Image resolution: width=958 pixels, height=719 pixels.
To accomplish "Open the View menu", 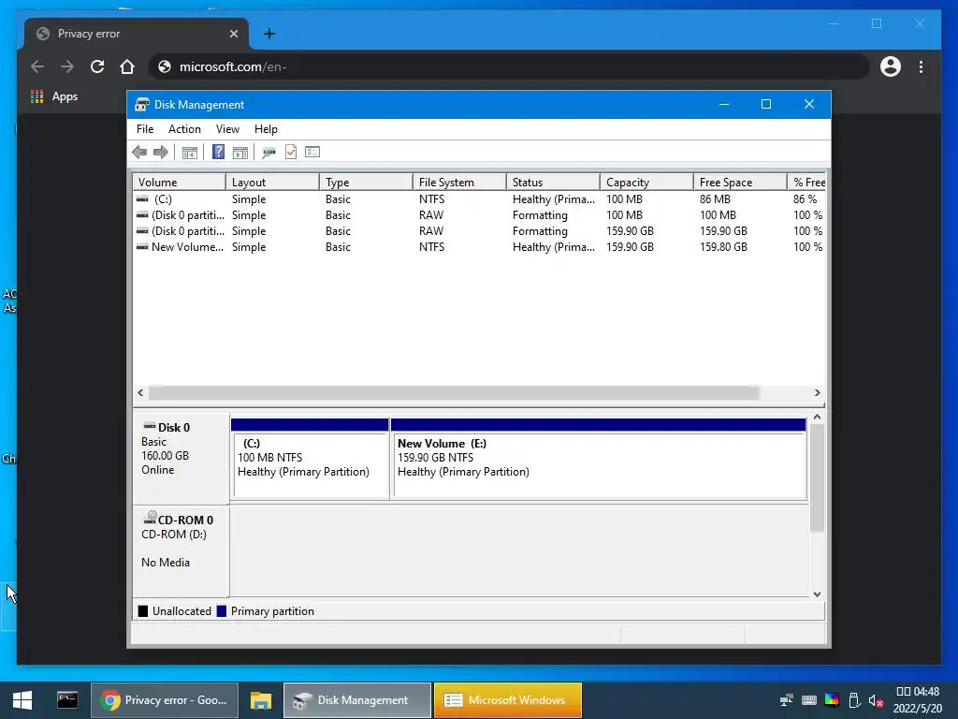I will coord(227,129).
